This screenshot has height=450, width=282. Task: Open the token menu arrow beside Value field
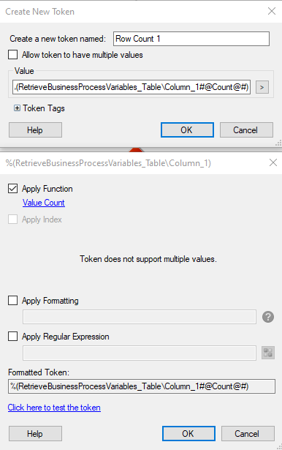click(262, 87)
